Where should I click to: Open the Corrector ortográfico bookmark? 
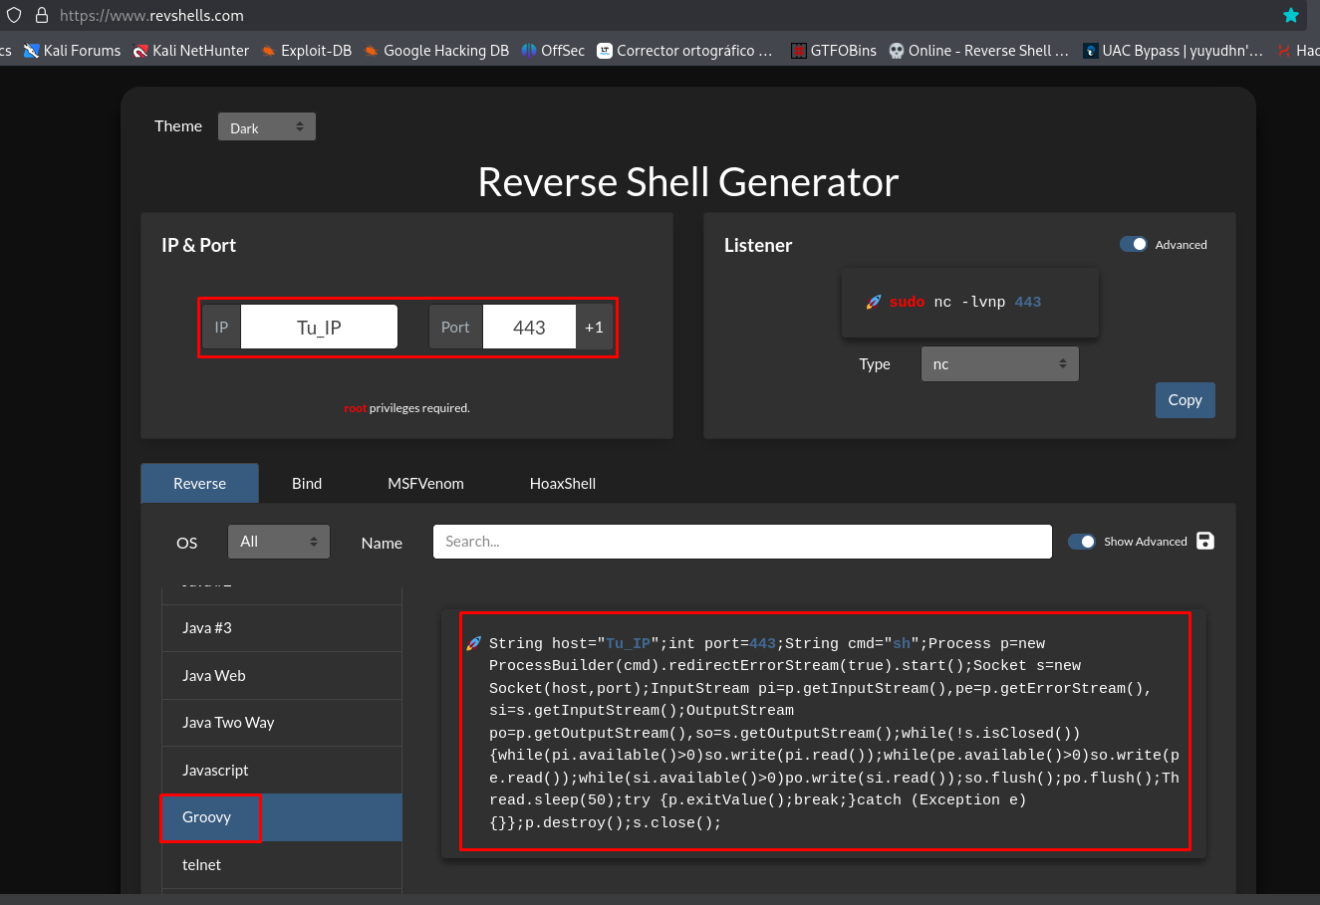coord(684,50)
